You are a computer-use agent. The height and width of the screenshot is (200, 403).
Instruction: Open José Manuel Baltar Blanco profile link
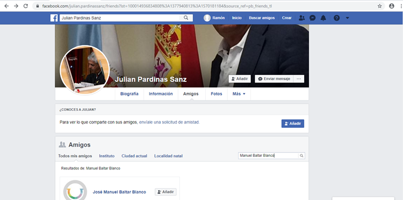coord(119,192)
